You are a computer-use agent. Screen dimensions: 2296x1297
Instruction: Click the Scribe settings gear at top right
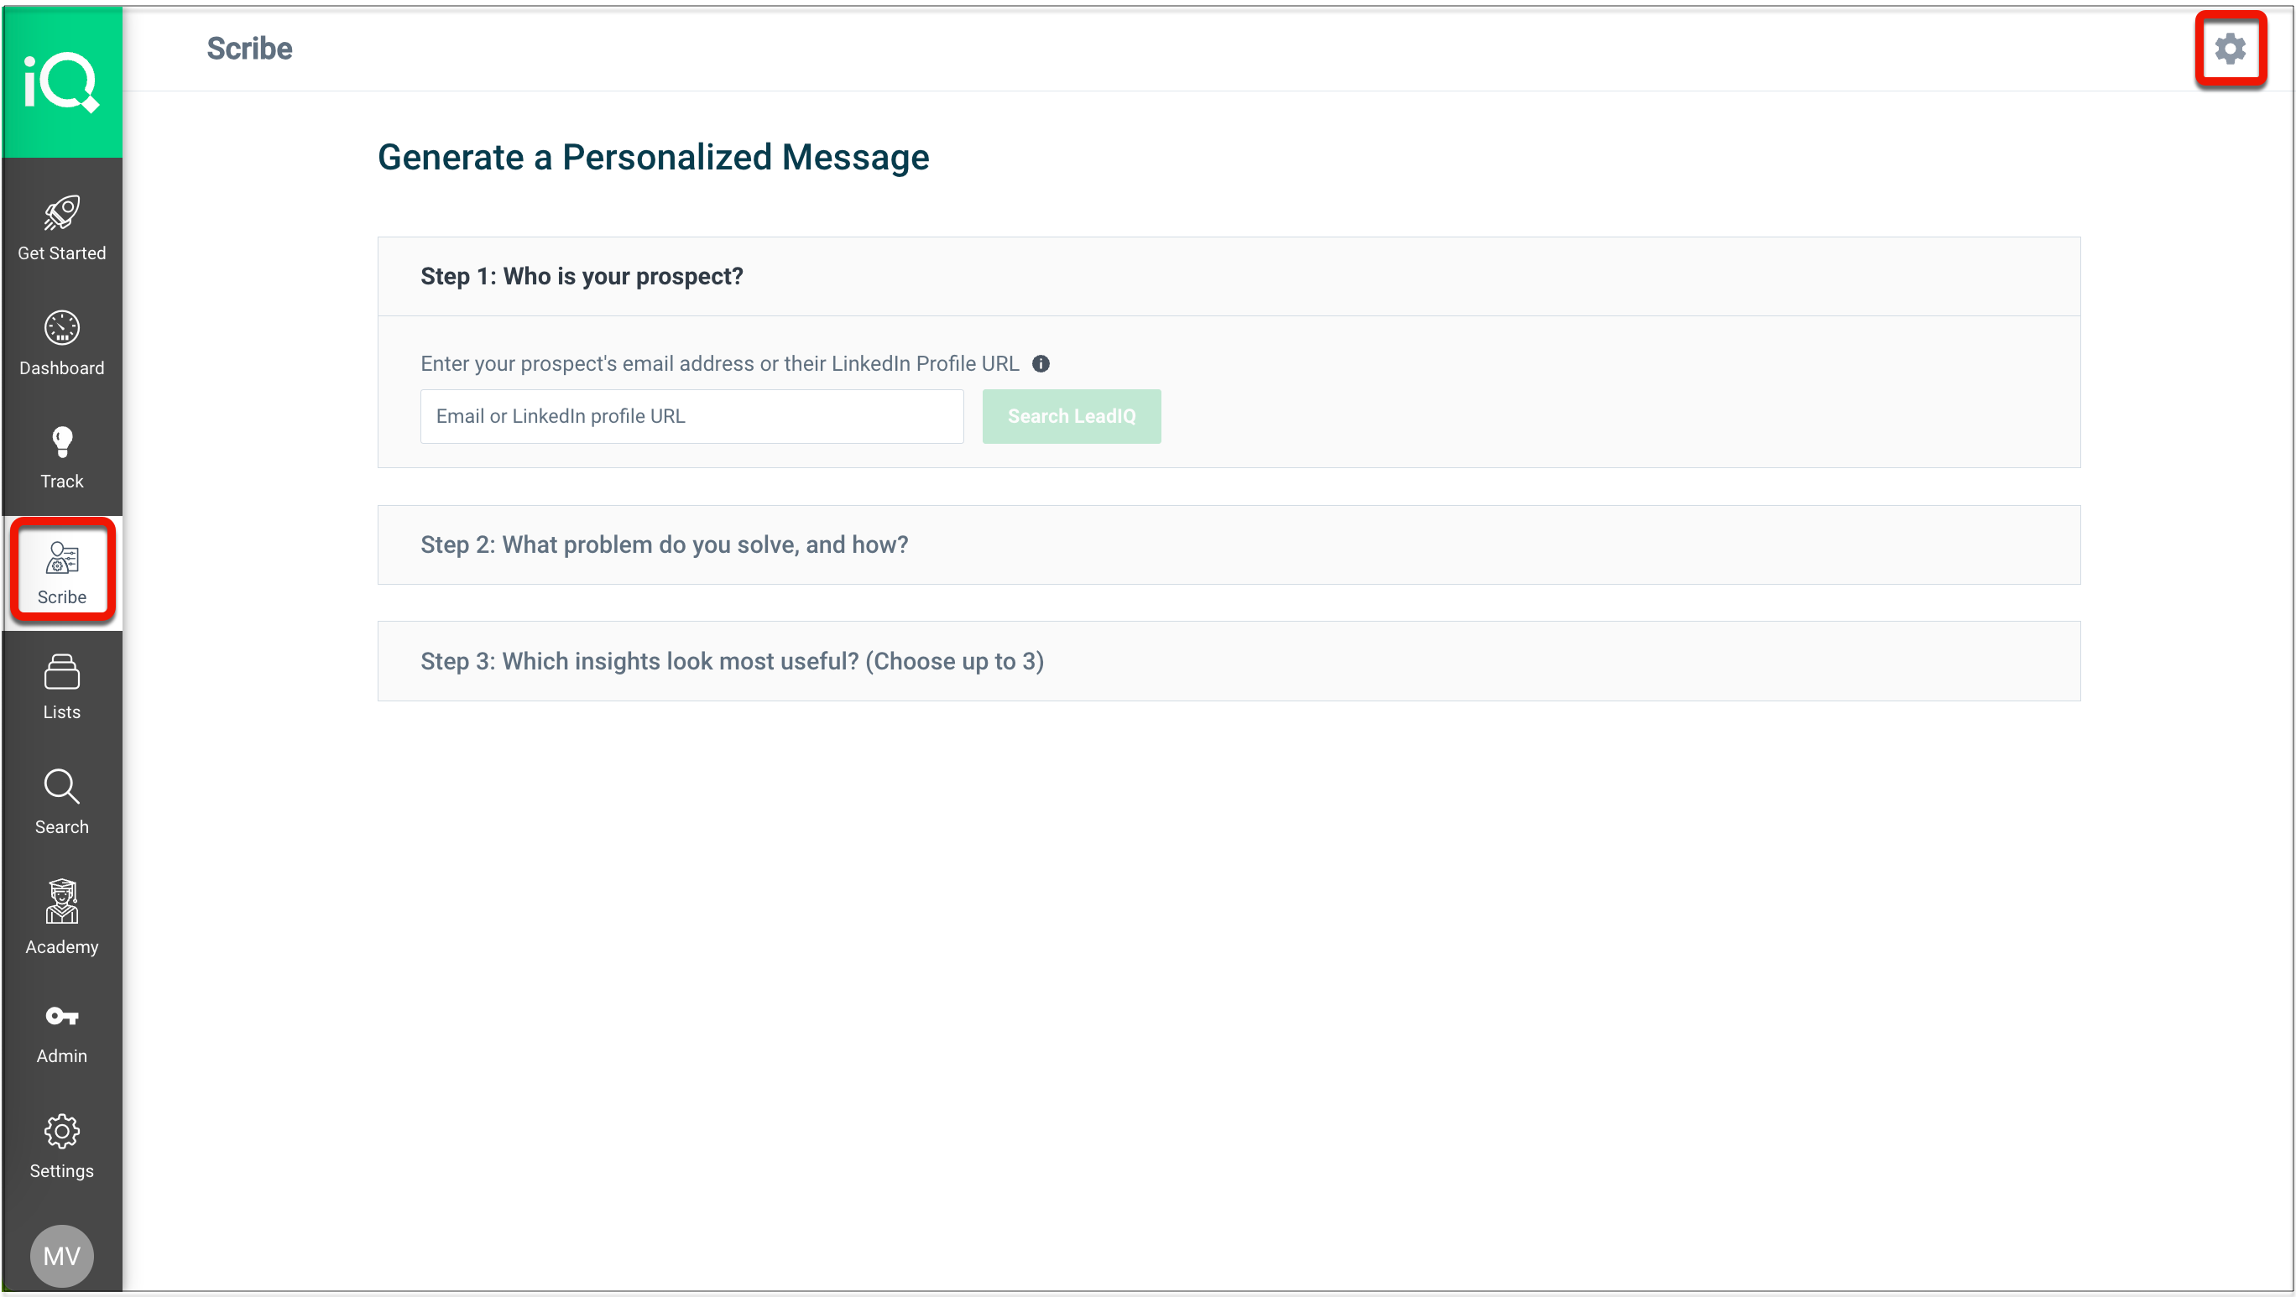(2229, 48)
